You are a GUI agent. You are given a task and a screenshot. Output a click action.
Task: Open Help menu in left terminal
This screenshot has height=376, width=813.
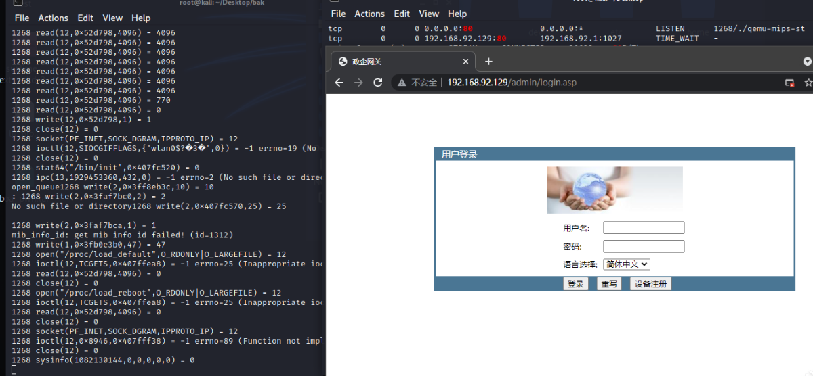(x=141, y=18)
